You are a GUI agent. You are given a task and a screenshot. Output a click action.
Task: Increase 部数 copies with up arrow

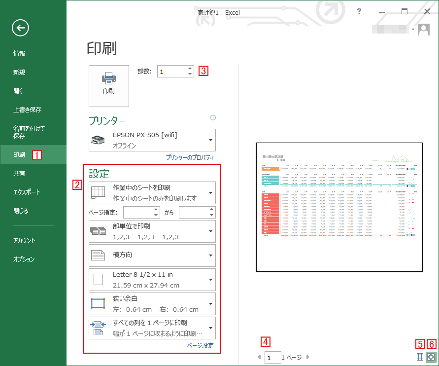click(x=190, y=69)
